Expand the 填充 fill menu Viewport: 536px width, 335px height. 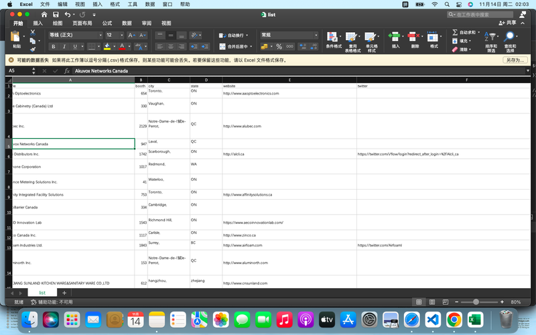(470, 41)
